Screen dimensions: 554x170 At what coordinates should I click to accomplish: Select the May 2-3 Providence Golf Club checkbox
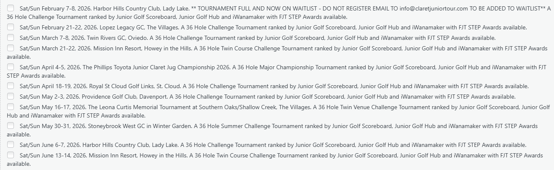[11, 97]
